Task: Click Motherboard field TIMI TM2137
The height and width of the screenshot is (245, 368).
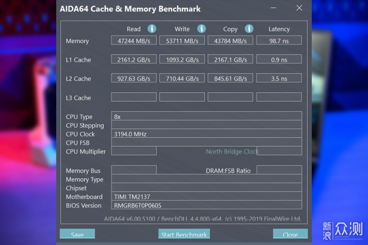Action: click(x=206, y=196)
